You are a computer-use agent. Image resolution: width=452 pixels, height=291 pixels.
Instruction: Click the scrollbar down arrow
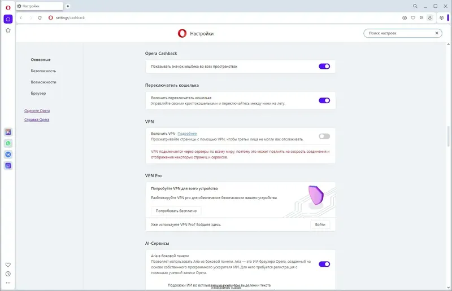coord(448,287)
